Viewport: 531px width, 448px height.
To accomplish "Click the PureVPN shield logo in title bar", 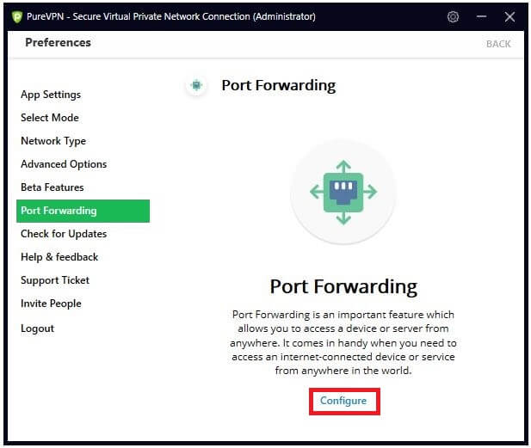I will 17,16.
